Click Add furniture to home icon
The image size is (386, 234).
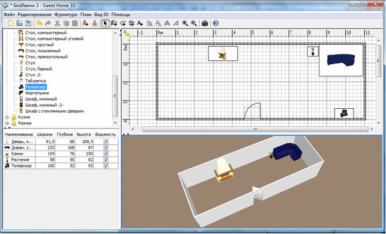(86, 23)
